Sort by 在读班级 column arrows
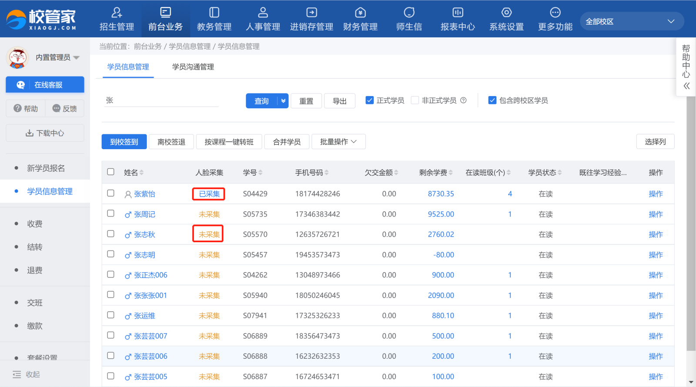Screen dimensions: 696x387 [x=509, y=173]
